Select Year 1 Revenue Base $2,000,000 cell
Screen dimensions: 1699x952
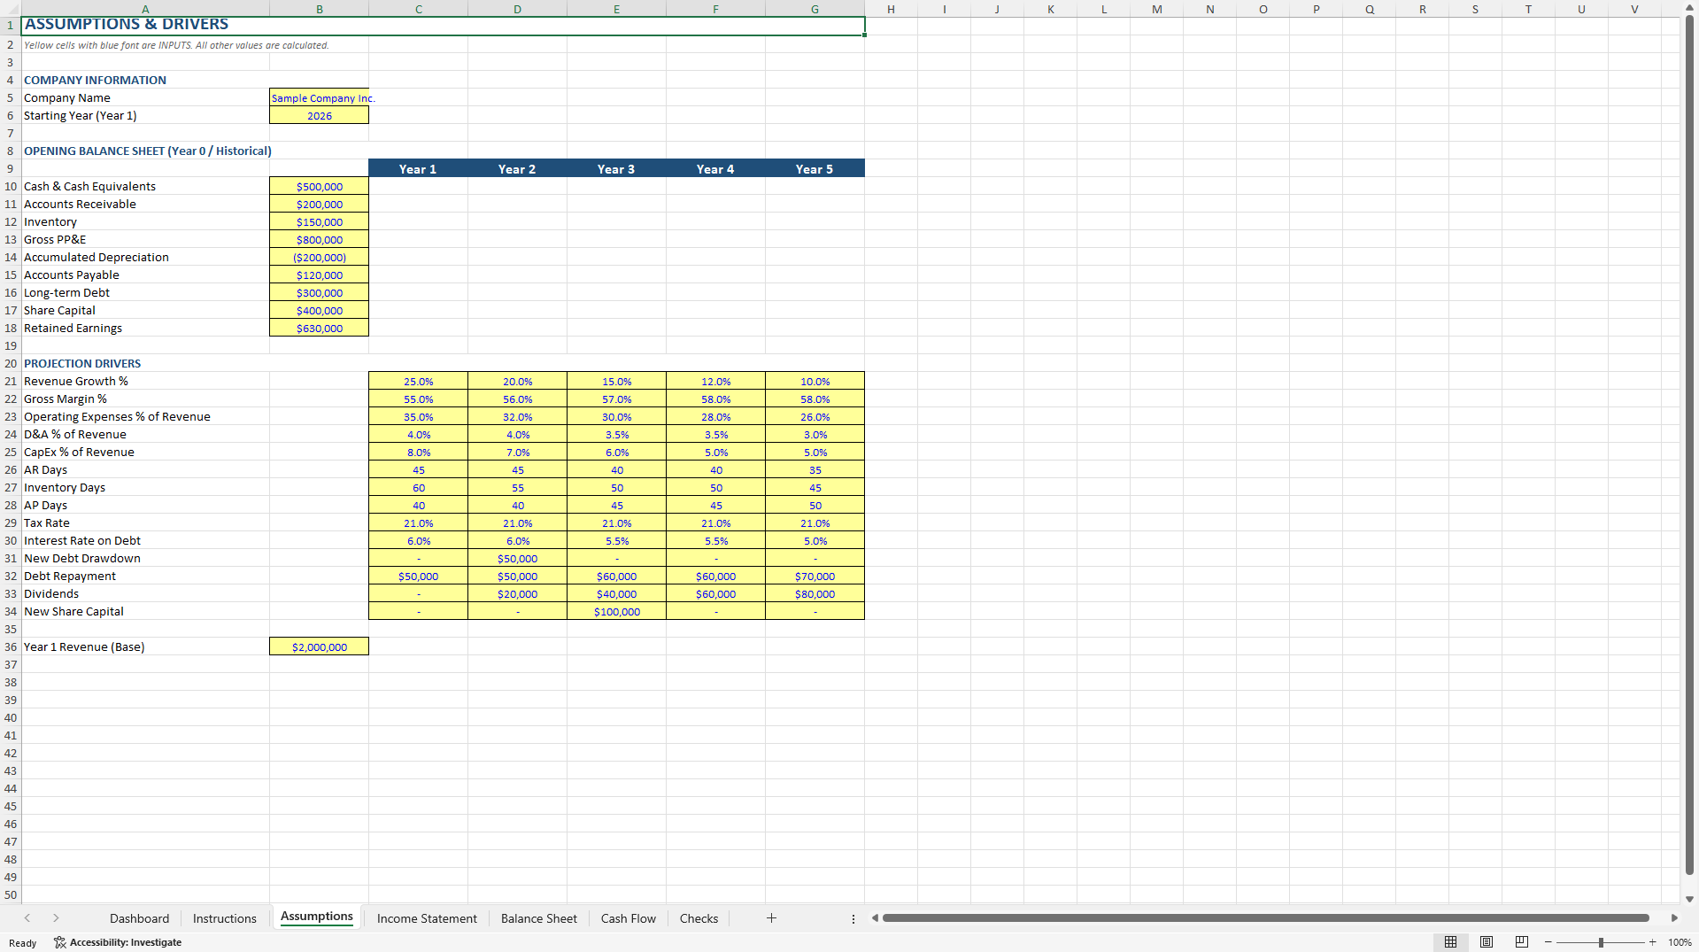[320, 646]
